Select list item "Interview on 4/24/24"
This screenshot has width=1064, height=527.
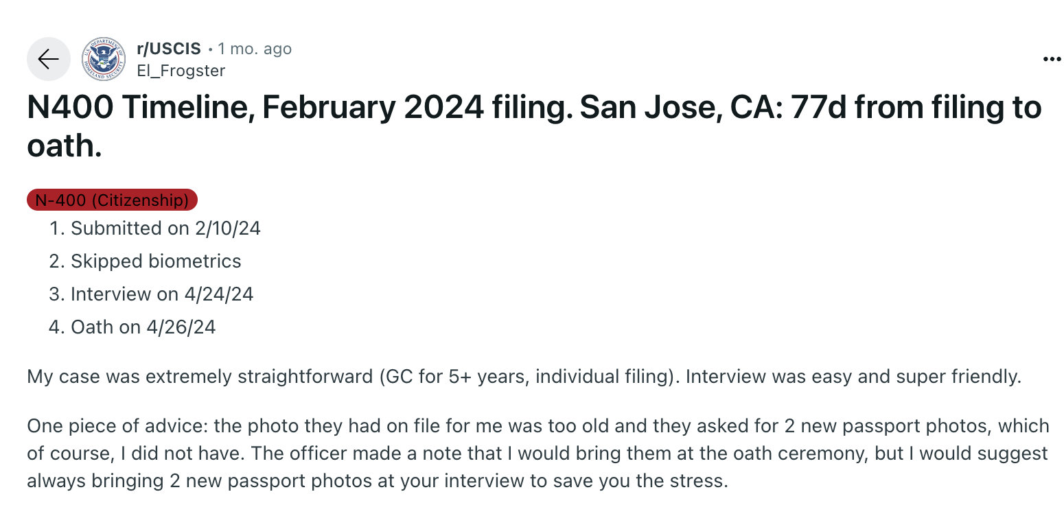click(162, 294)
